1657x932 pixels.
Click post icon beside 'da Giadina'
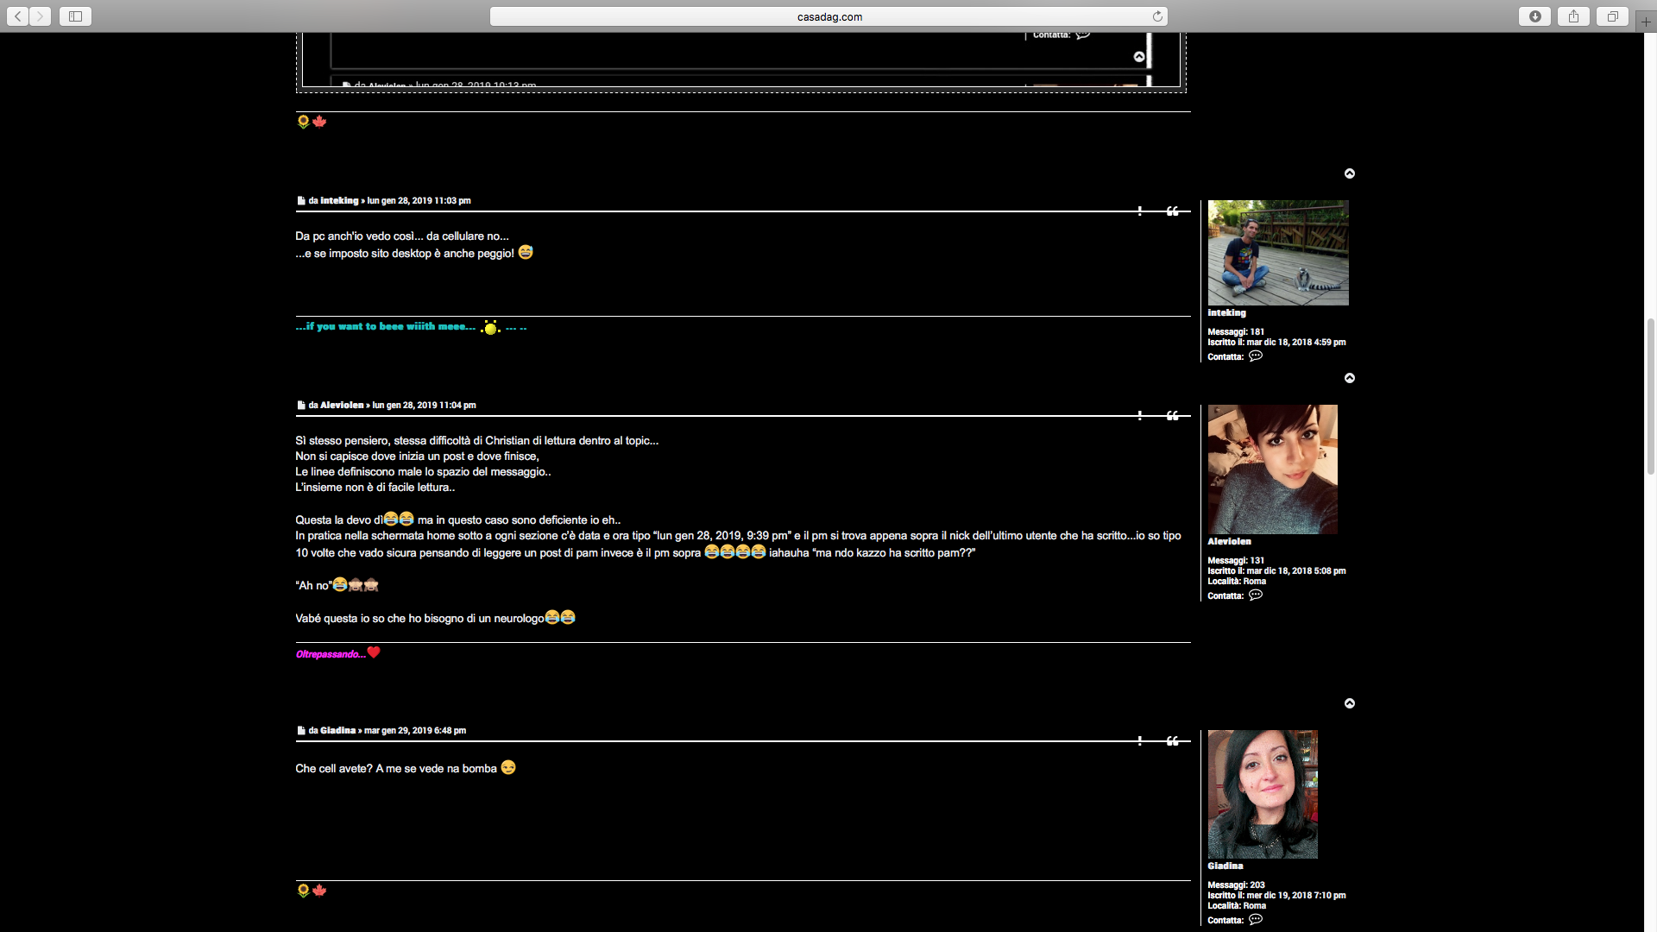click(301, 731)
